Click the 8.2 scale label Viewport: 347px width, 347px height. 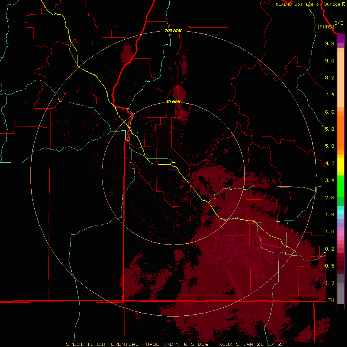(x=330, y=77)
